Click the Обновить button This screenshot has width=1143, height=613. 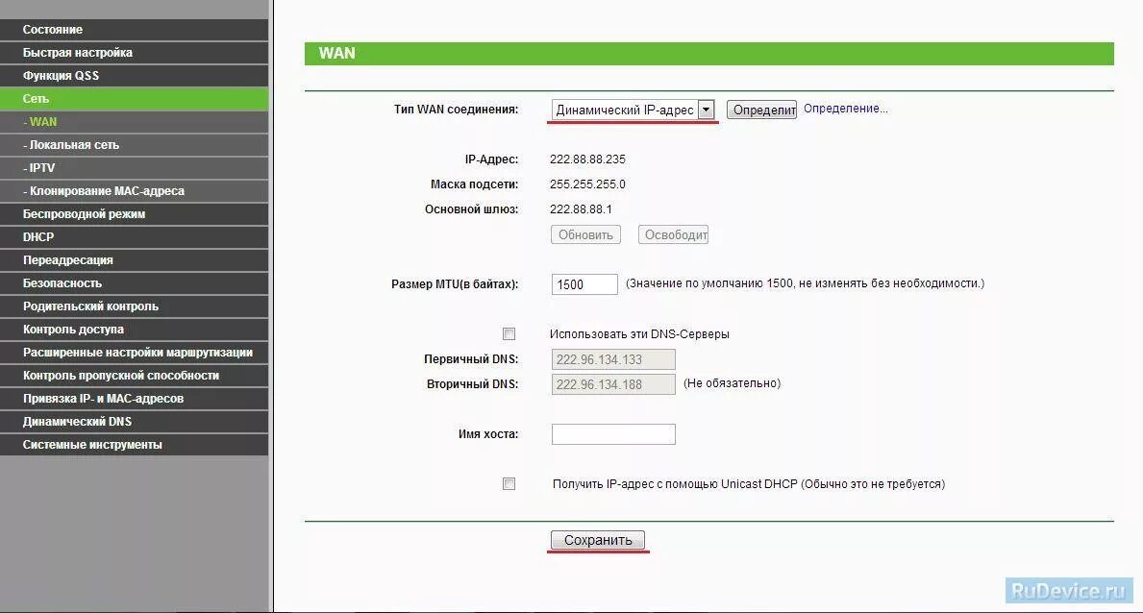585,234
